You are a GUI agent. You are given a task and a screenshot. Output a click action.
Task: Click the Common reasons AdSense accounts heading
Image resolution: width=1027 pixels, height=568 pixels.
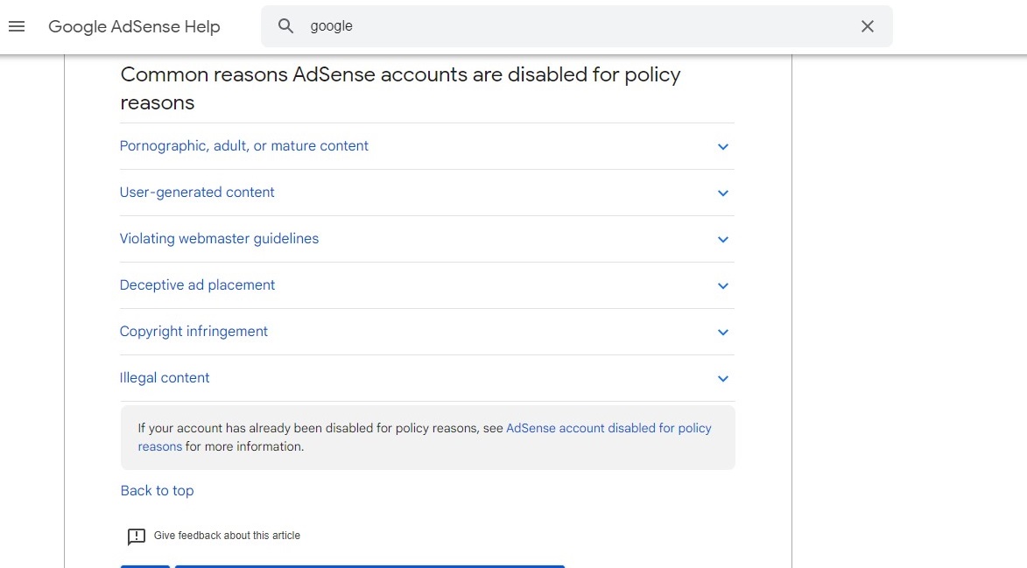400,88
